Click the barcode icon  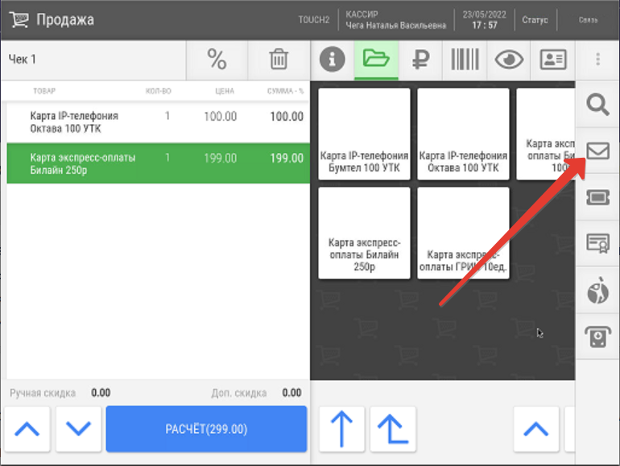(x=465, y=60)
